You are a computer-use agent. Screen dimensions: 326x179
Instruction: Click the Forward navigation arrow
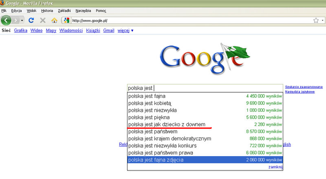pos(15,20)
